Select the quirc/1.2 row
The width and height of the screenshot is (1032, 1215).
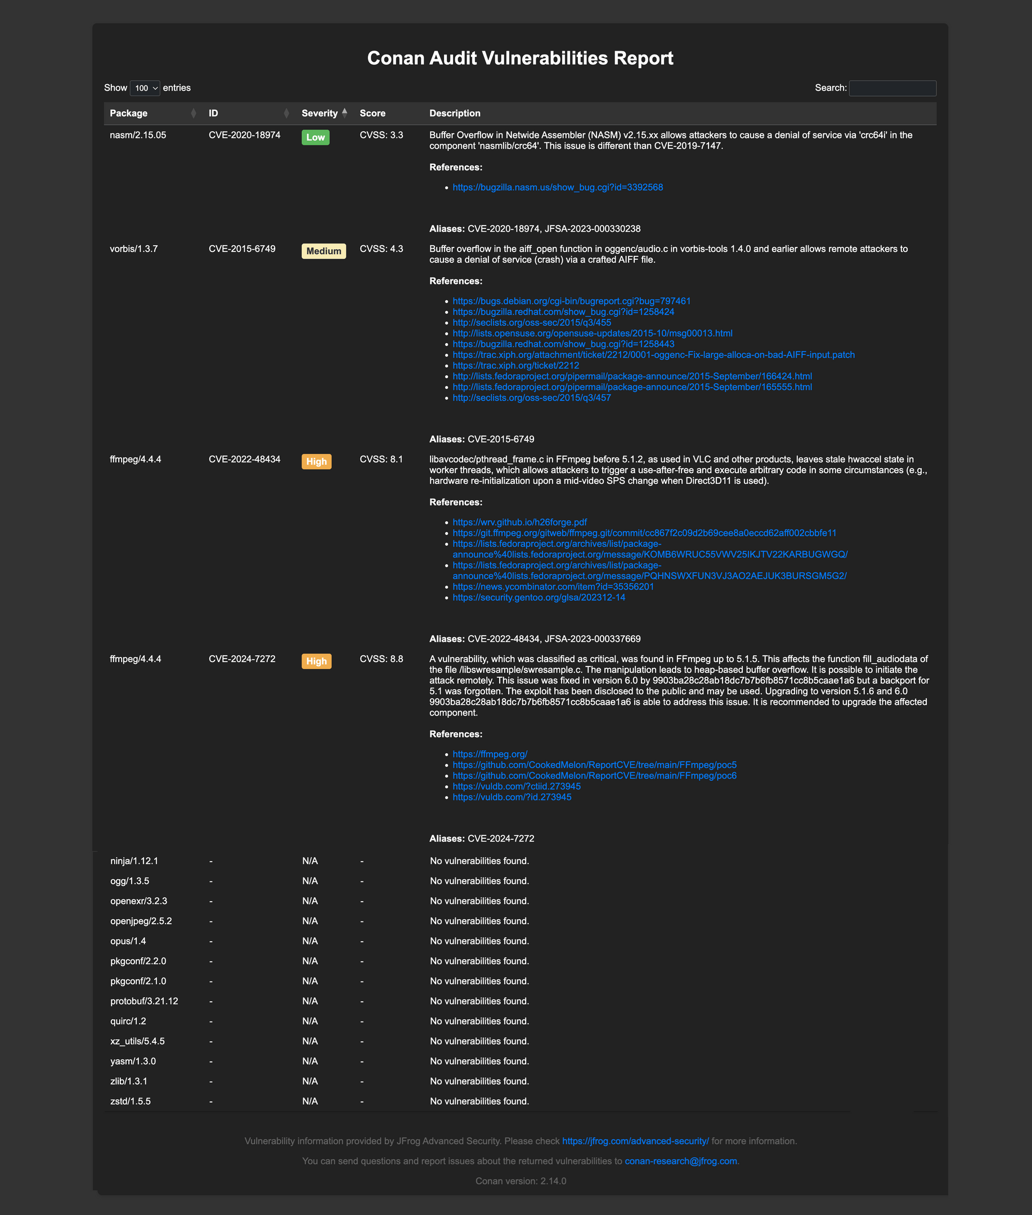click(520, 1021)
